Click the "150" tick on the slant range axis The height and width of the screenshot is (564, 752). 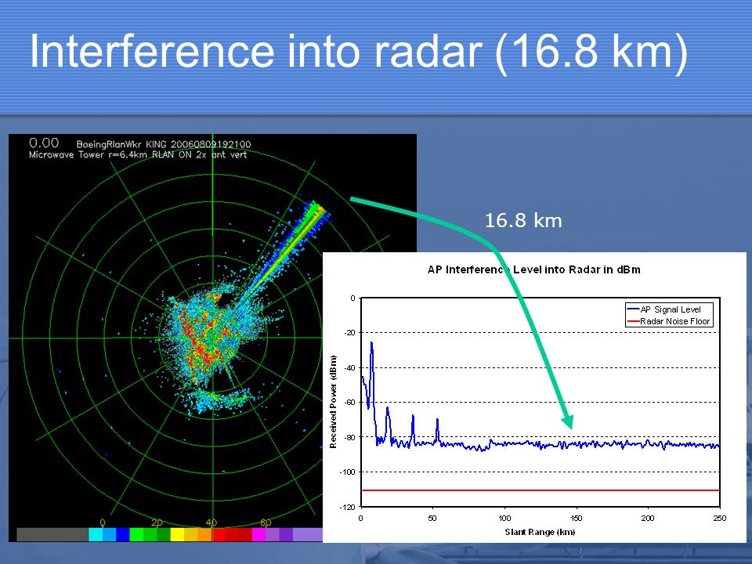(x=576, y=518)
